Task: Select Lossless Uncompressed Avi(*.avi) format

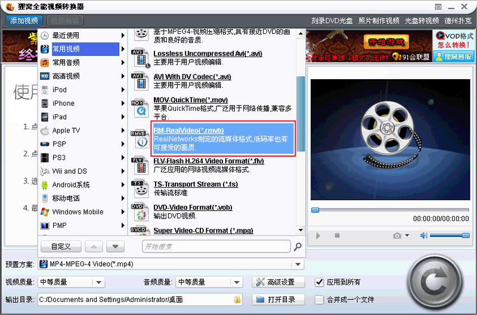Action: click(x=207, y=54)
